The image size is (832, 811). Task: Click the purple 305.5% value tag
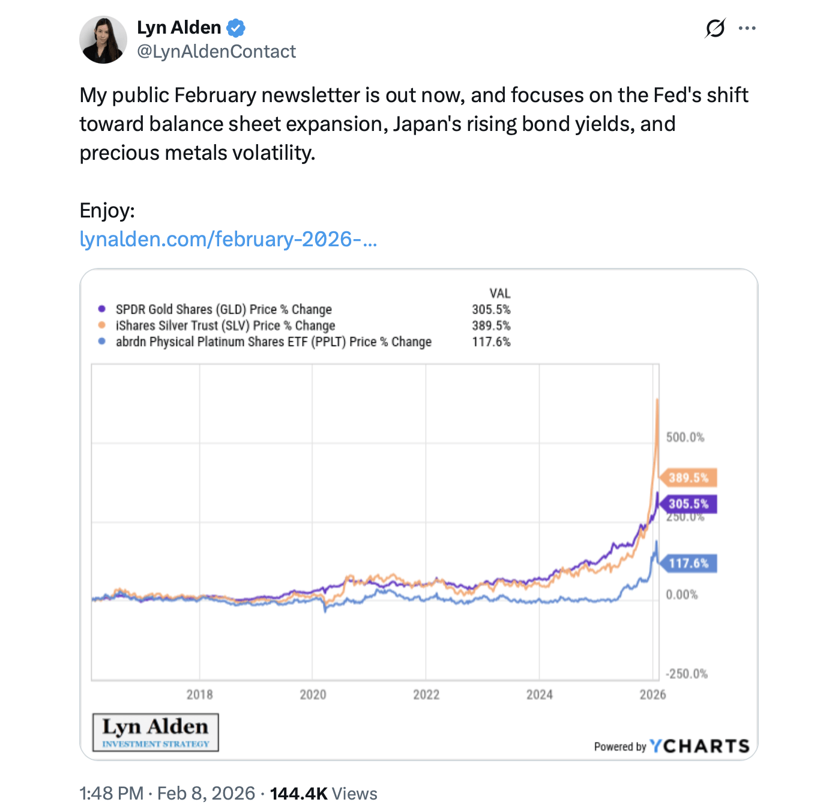[689, 504]
